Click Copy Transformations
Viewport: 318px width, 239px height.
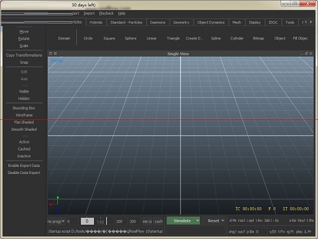click(x=24, y=55)
